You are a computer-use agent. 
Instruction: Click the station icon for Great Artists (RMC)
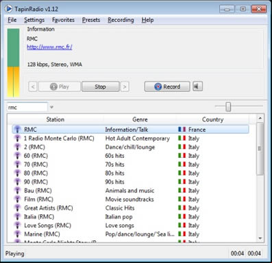click(x=17, y=208)
